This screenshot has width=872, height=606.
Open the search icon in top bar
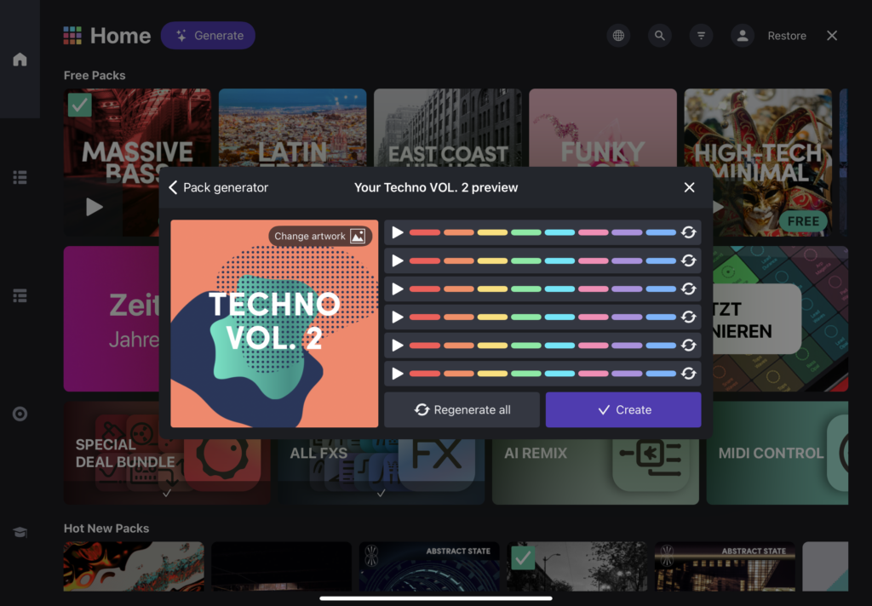pyautogui.click(x=660, y=35)
